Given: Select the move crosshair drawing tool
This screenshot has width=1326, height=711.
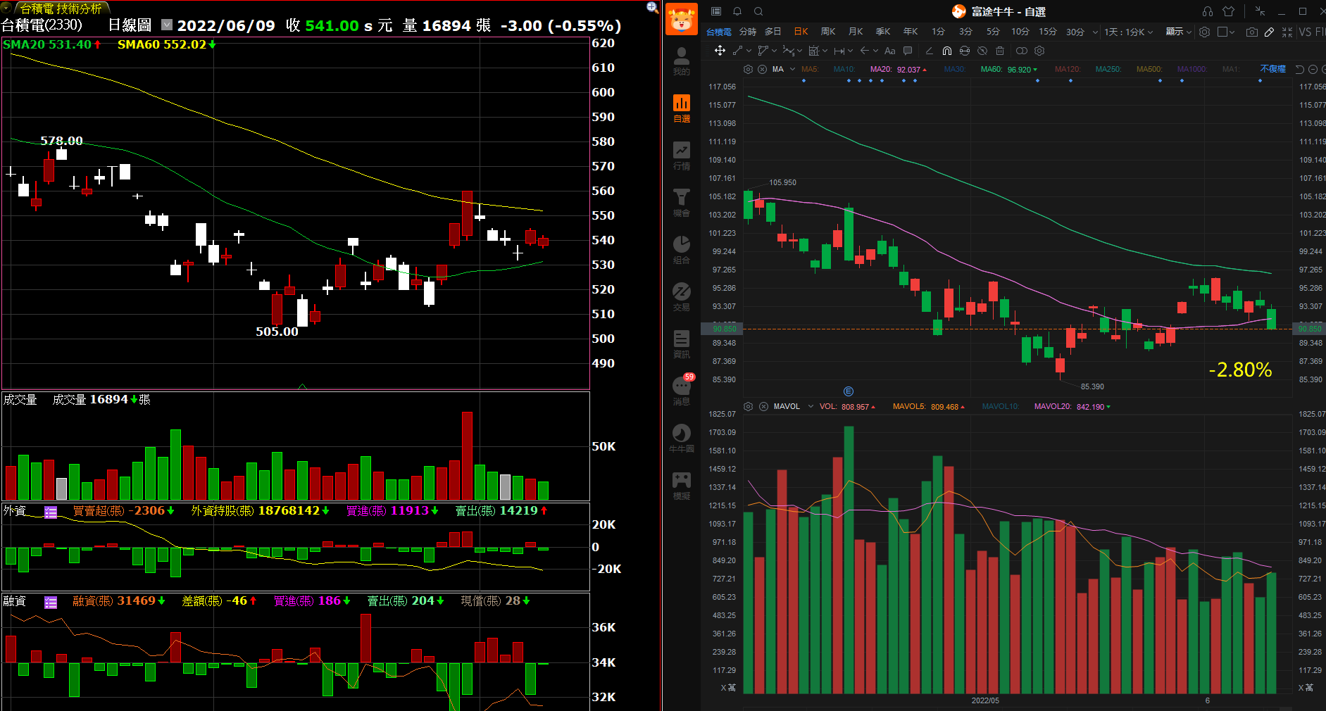Looking at the screenshot, I should pyautogui.click(x=720, y=51).
